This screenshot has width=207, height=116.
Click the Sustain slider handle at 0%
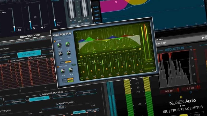click(x=42, y=28)
